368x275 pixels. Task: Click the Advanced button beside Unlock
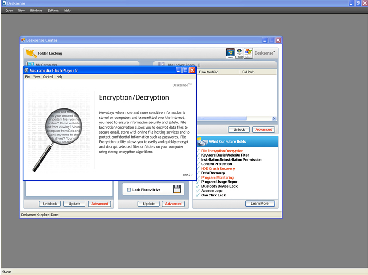[x=264, y=129]
